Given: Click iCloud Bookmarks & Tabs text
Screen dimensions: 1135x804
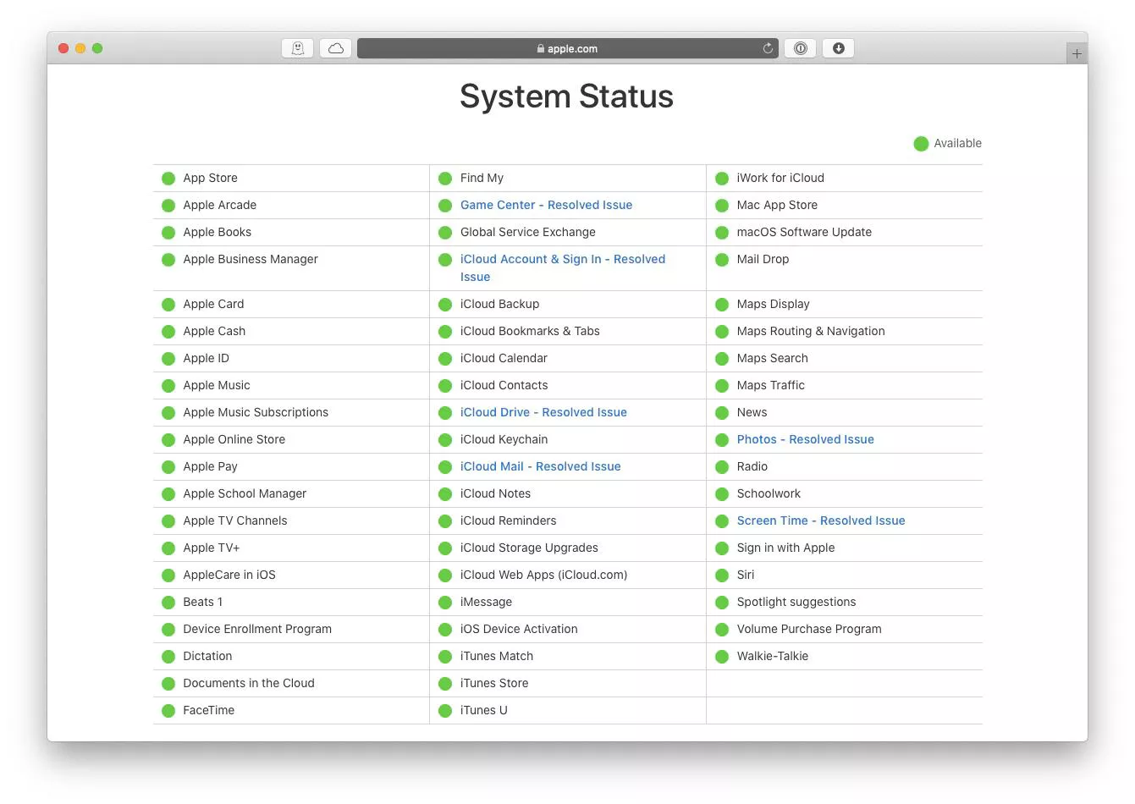Looking at the screenshot, I should click(530, 331).
